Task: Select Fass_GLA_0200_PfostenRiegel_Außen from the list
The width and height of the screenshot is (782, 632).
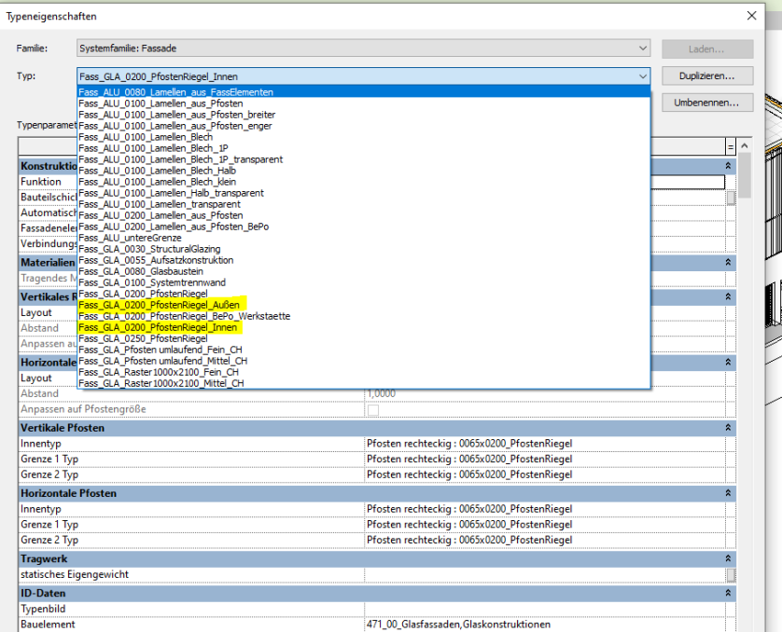Action: coord(161,305)
